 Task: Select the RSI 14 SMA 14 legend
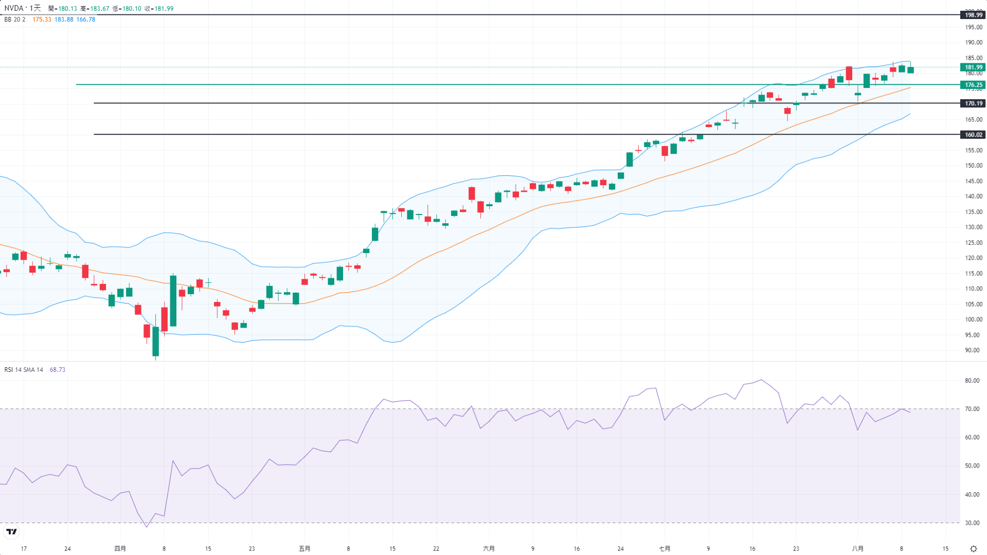point(24,370)
